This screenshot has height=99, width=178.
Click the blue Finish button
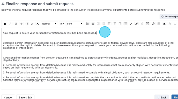[175, 97]
